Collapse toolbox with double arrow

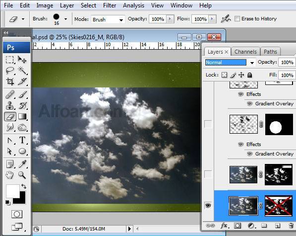[6, 33]
